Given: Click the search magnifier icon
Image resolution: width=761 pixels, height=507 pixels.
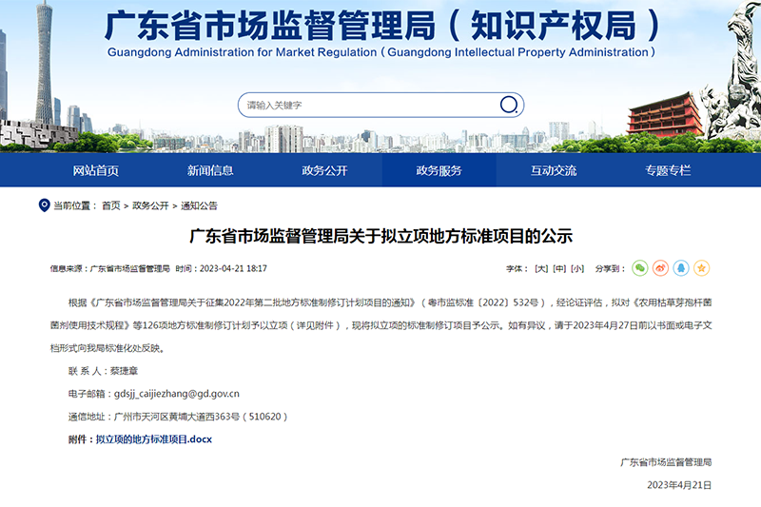Looking at the screenshot, I should (x=509, y=105).
